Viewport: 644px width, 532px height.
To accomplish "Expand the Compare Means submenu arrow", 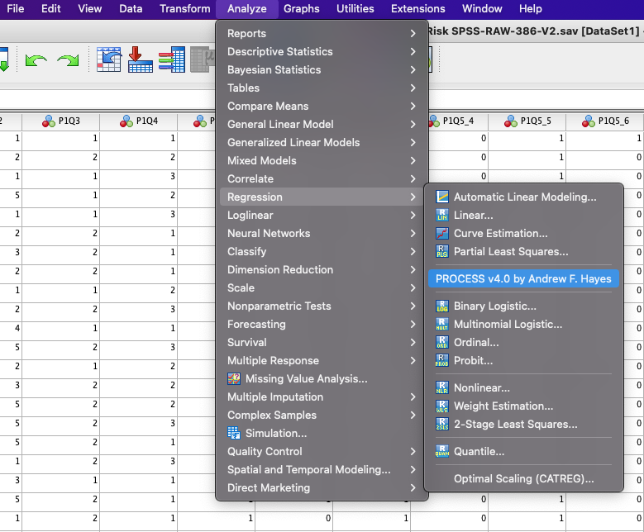I will pos(413,106).
